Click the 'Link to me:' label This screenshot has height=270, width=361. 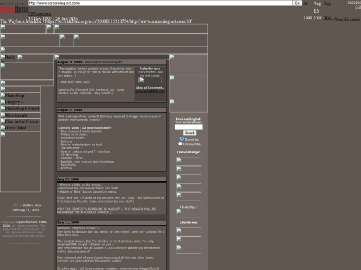click(x=189, y=223)
